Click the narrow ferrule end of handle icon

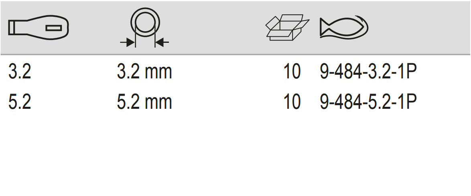click(13, 28)
